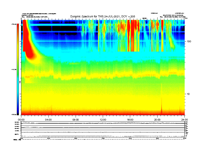Click the -142.50 color scale label
The width and height of the screenshot is (199, 154).
pyautogui.click(x=14, y=69)
